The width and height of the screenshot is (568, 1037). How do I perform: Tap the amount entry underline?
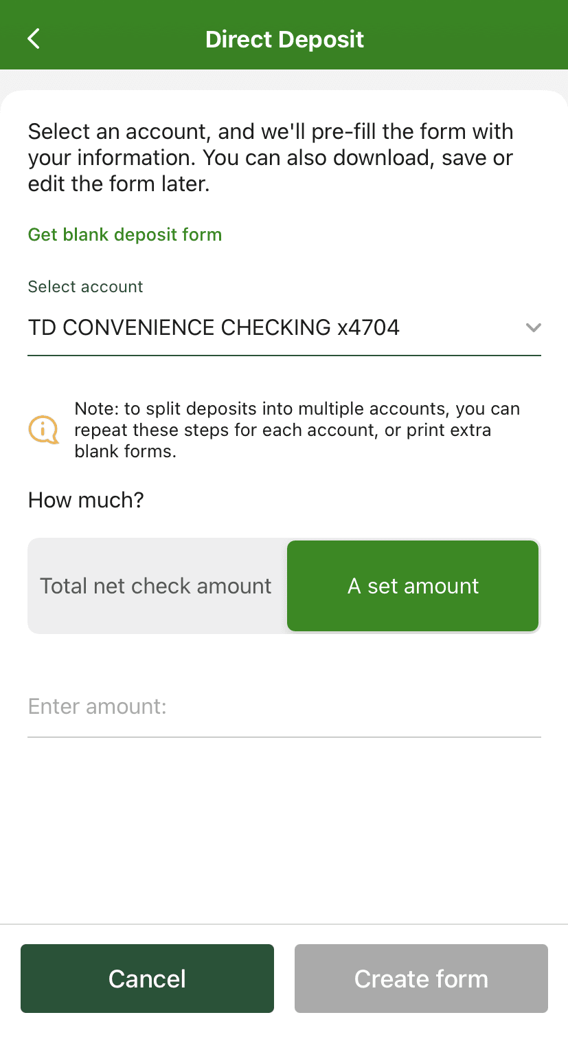284,736
